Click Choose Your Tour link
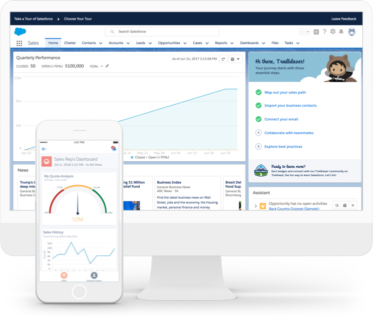The width and height of the screenshot is (373, 317). (78, 19)
